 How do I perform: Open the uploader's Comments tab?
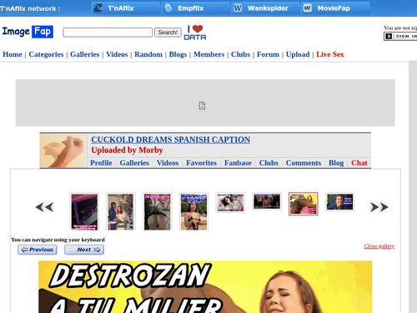point(304,163)
